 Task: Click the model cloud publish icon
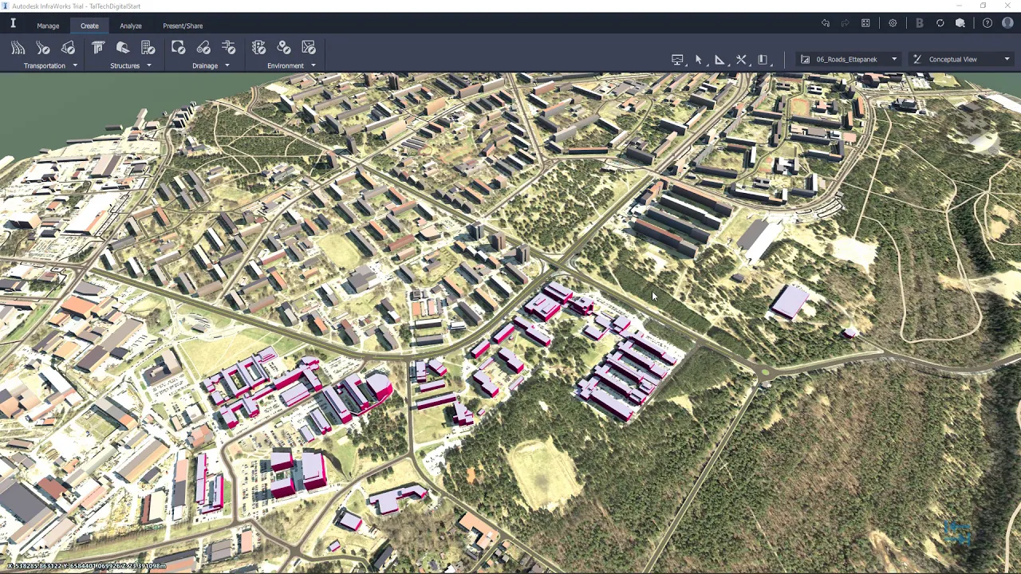960,23
